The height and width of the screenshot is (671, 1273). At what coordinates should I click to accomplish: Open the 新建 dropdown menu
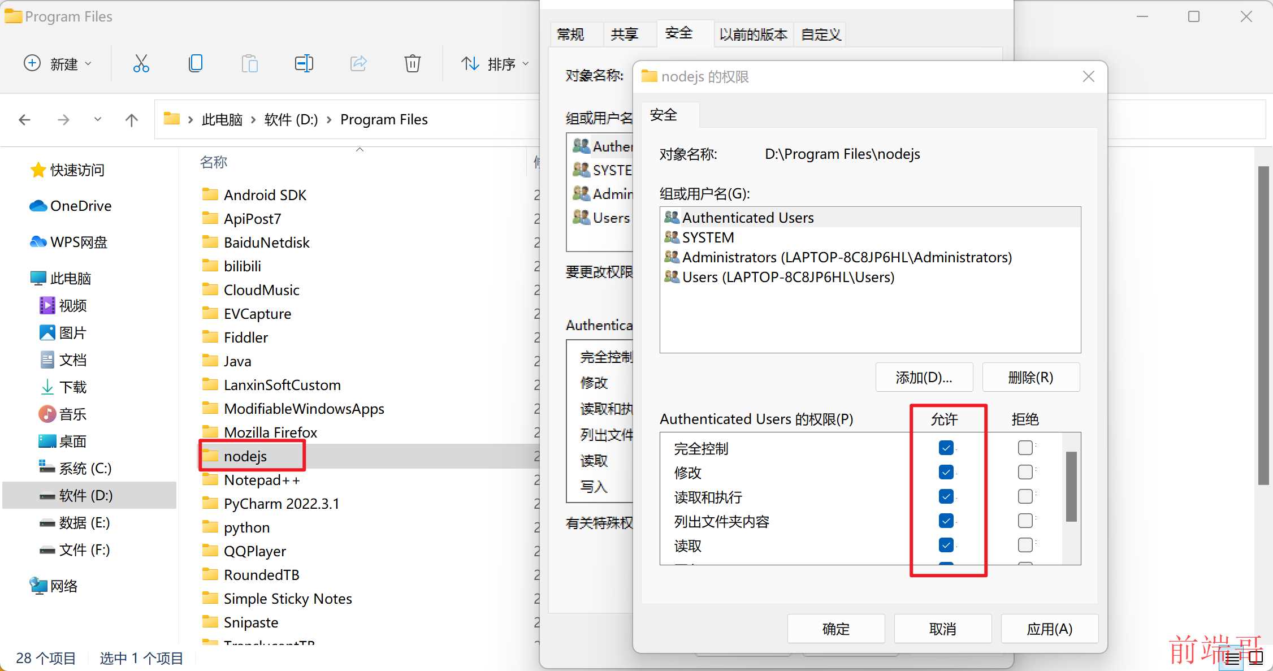pos(57,63)
